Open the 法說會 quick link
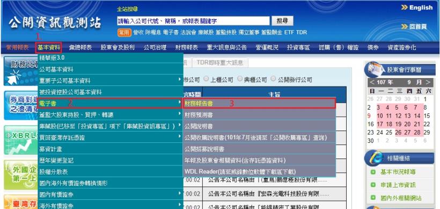Image resolution: width=440 pixels, height=209 pixels. coord(188,33)
